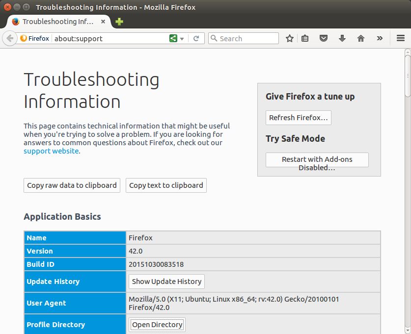Close the Troubleshooting Information tab

(103, 22)
